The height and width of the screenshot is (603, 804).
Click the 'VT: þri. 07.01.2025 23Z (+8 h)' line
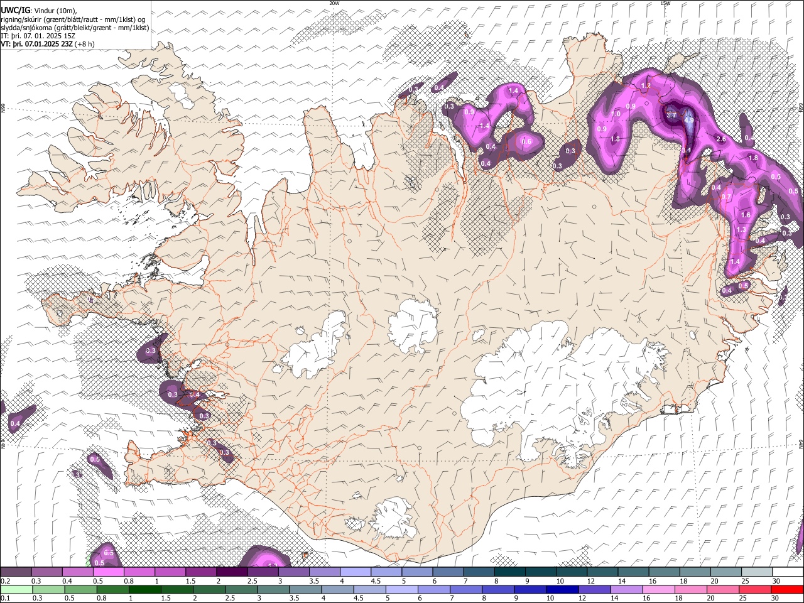click(48, 44)
